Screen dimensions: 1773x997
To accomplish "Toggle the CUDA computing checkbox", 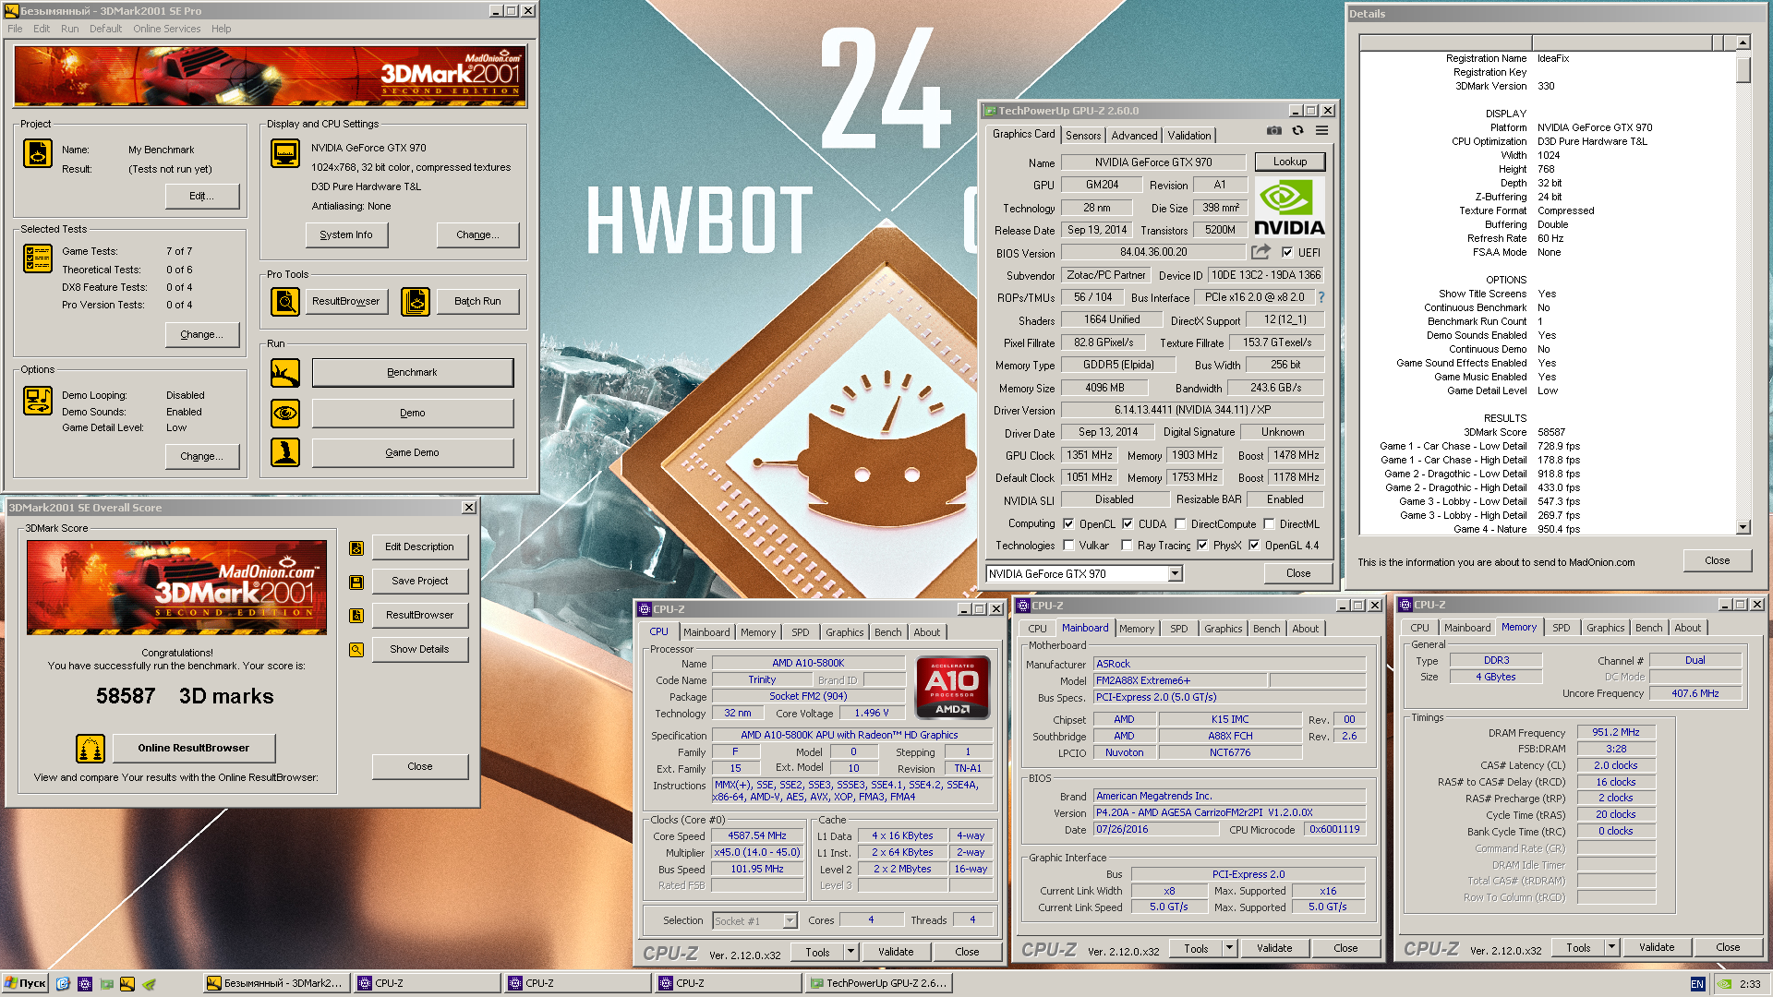I will click(x=1128, y=523).
